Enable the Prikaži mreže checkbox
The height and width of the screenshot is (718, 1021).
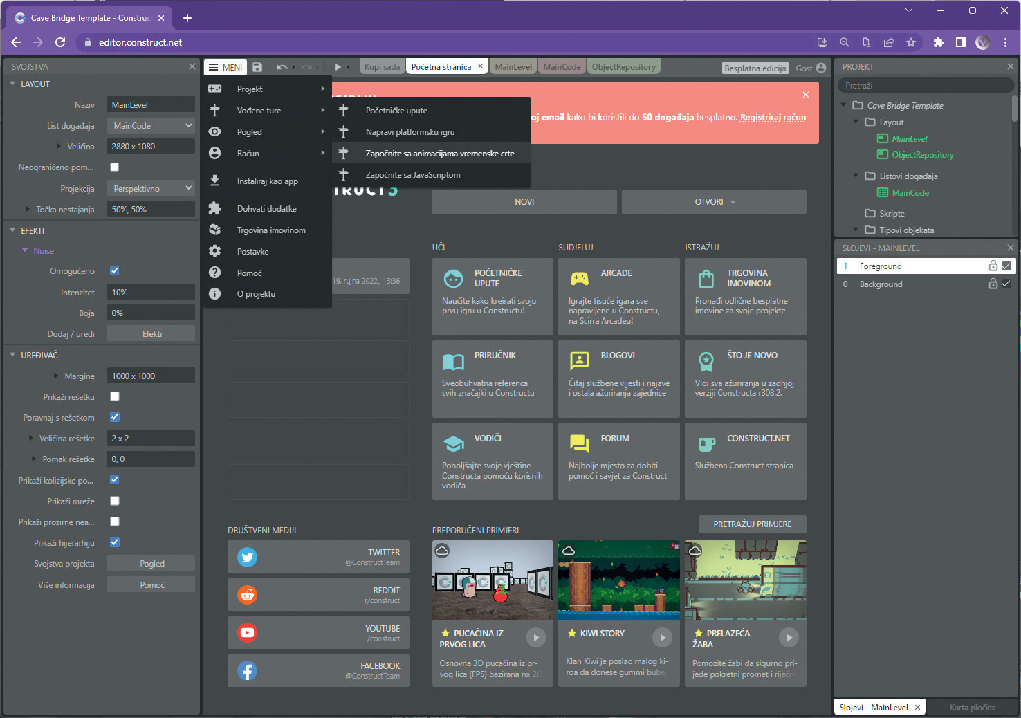click(115, 500)
